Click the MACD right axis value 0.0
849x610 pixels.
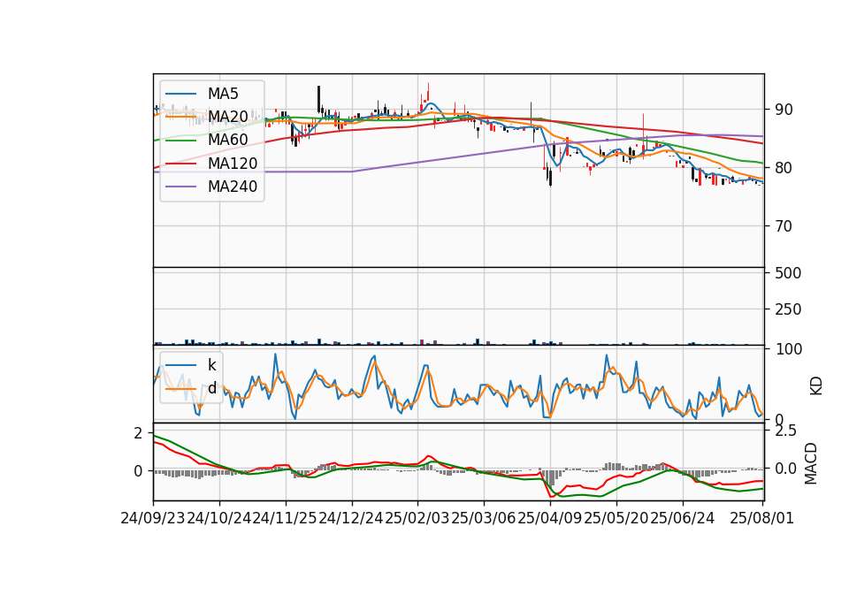point(785,469)
